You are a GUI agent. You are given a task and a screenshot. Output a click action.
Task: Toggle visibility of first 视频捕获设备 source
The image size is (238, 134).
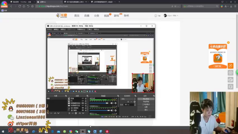tap(83, 103)
